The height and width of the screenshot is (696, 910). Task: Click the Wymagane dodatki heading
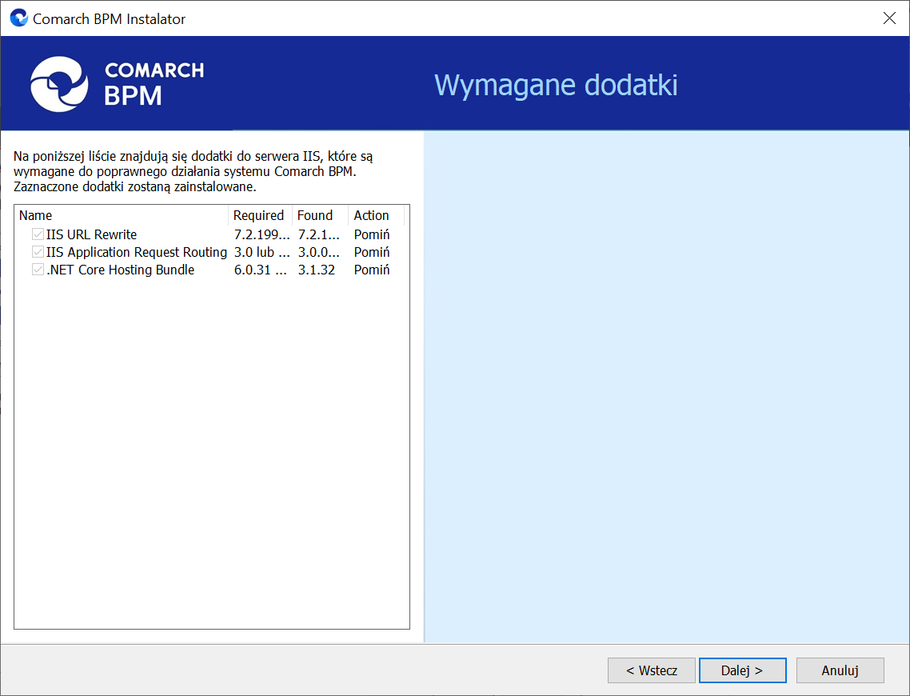556,86
